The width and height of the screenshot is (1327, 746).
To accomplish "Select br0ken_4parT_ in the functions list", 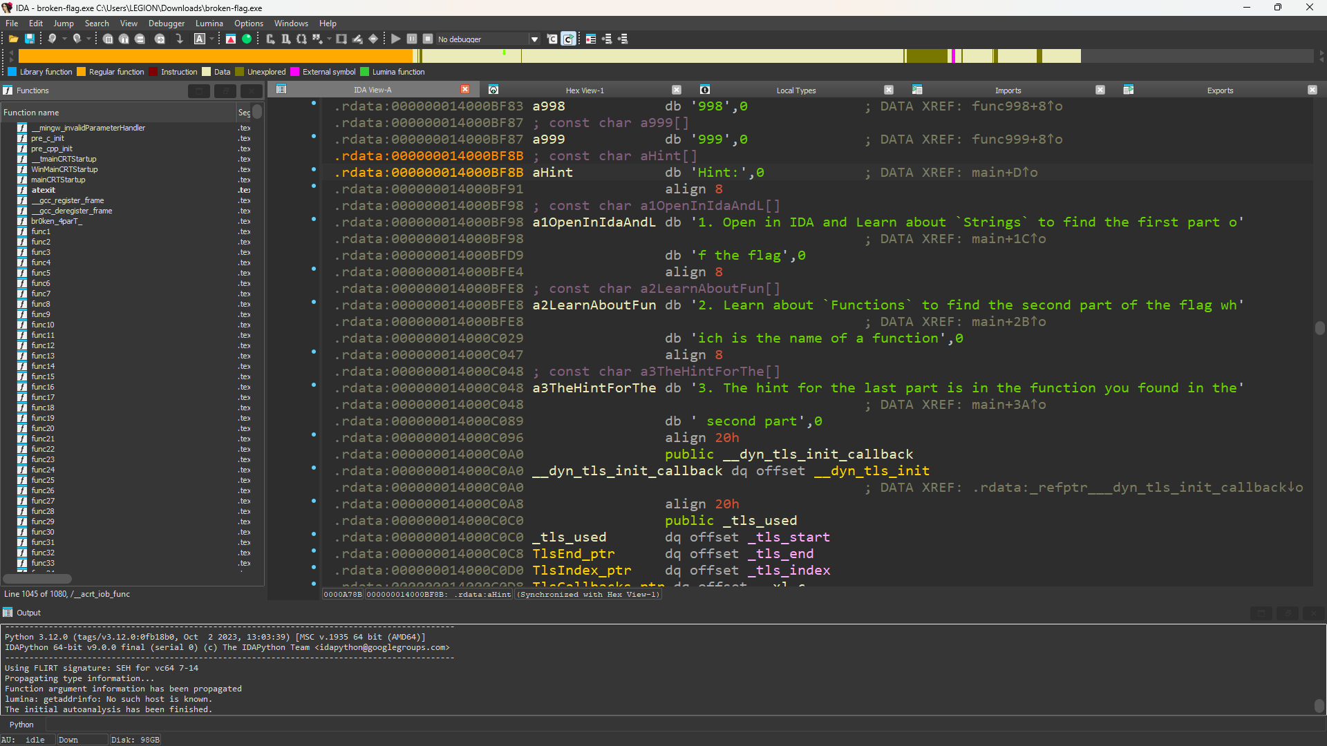I will point(57,221).
